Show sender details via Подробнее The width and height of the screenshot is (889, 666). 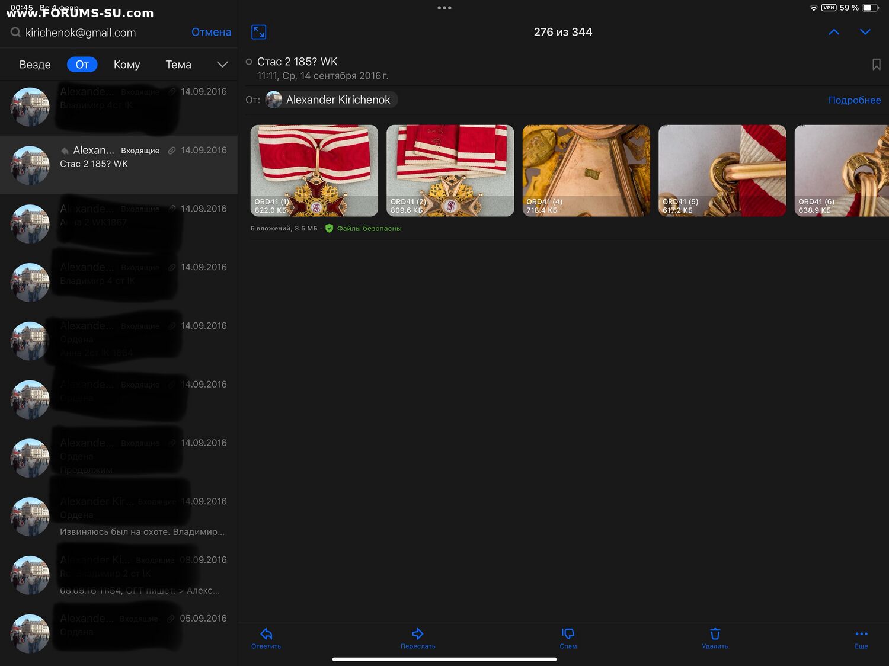point(854,100)
